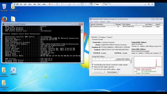Open the VMware Help menu
Screen dimensions: 167x94
point(44,4)
